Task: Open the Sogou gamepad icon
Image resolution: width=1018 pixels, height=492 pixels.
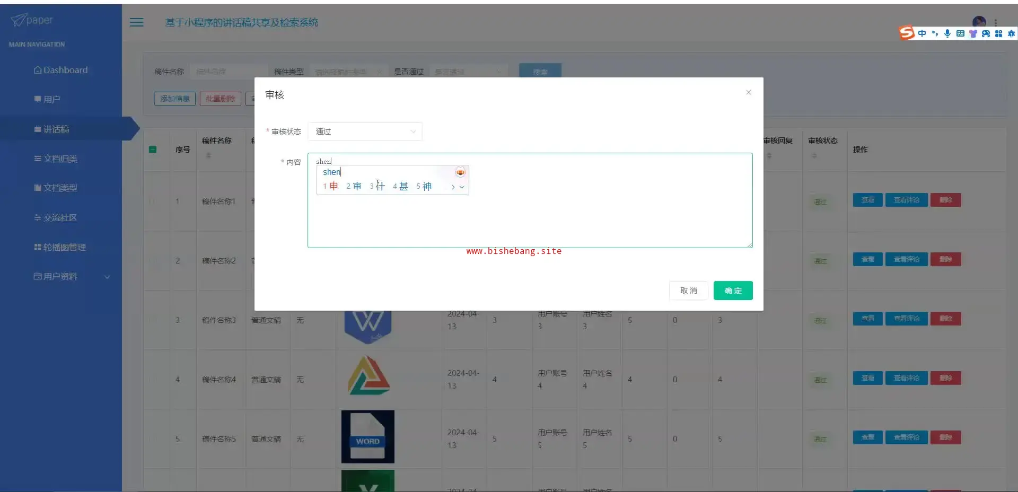Action: click(x=986, y=33)
